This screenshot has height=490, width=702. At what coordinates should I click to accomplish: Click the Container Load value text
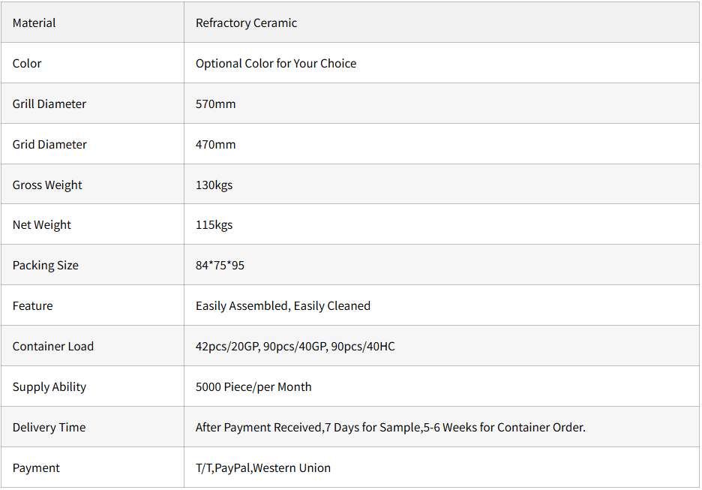pos(295,347)
